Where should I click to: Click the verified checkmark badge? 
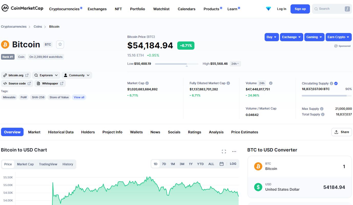point(336,83)
